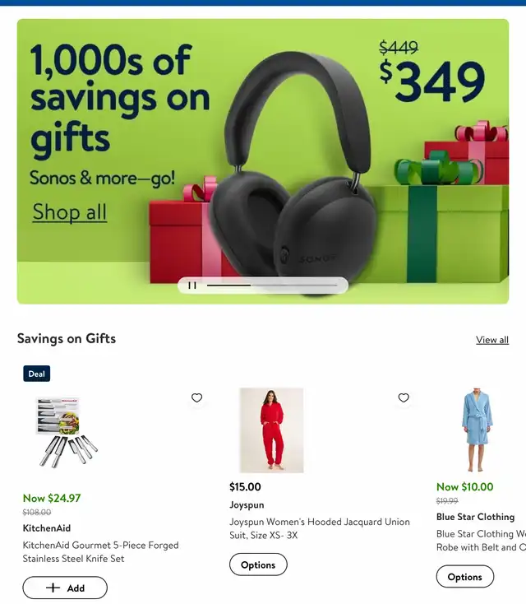This screenshot has width=526, height=604.
Task: Open the blue robe product image
Action: (x=477, y=430)
